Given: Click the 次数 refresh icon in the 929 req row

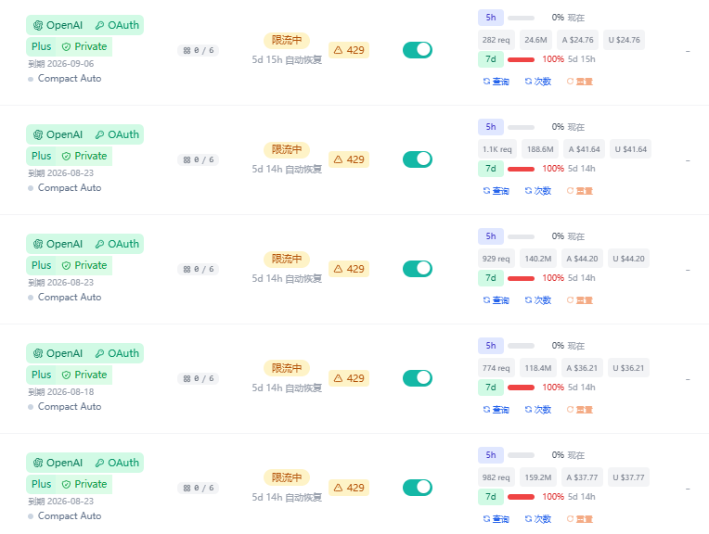Looking at the screenshot, I should click(528, 300).
